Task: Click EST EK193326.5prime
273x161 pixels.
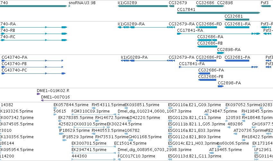Action: pos(17,111)
